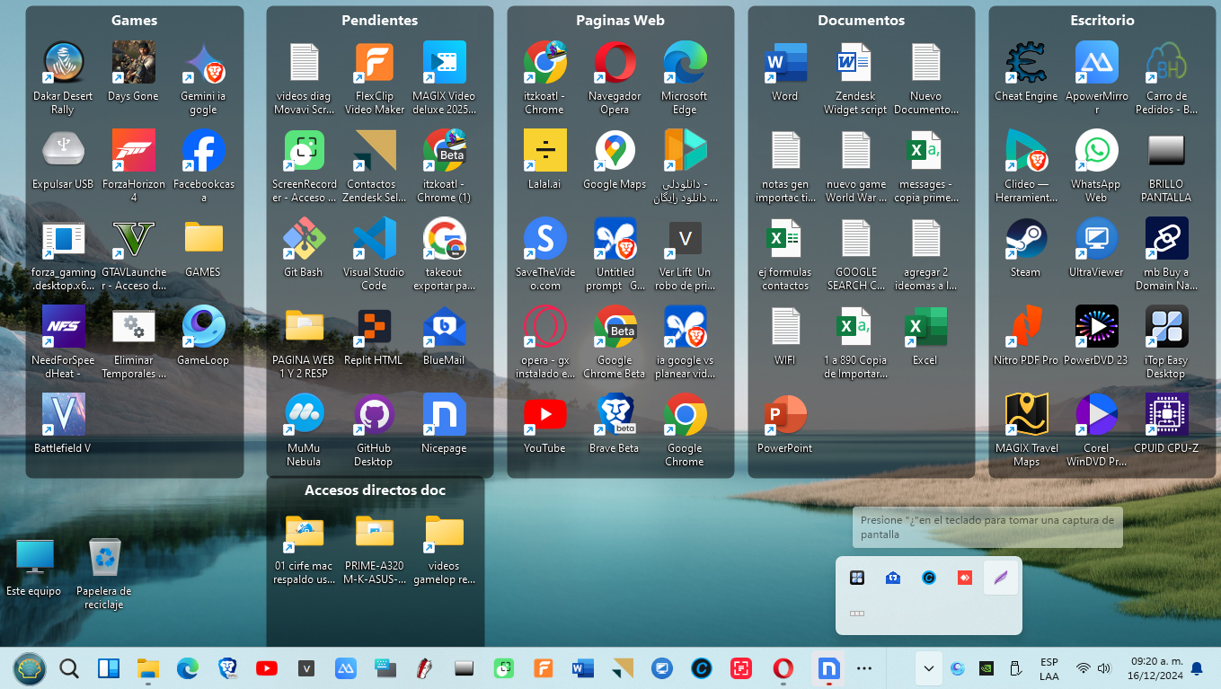
Task: Launch Steam from the Escritorio group
Action: pyautogui.click(x=1026, y=239)
